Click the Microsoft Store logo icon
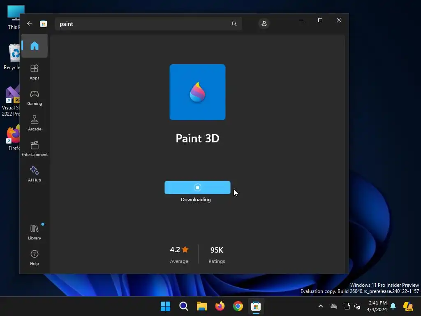Viewport: 421px width, 316px height. [x=43, y=23]
